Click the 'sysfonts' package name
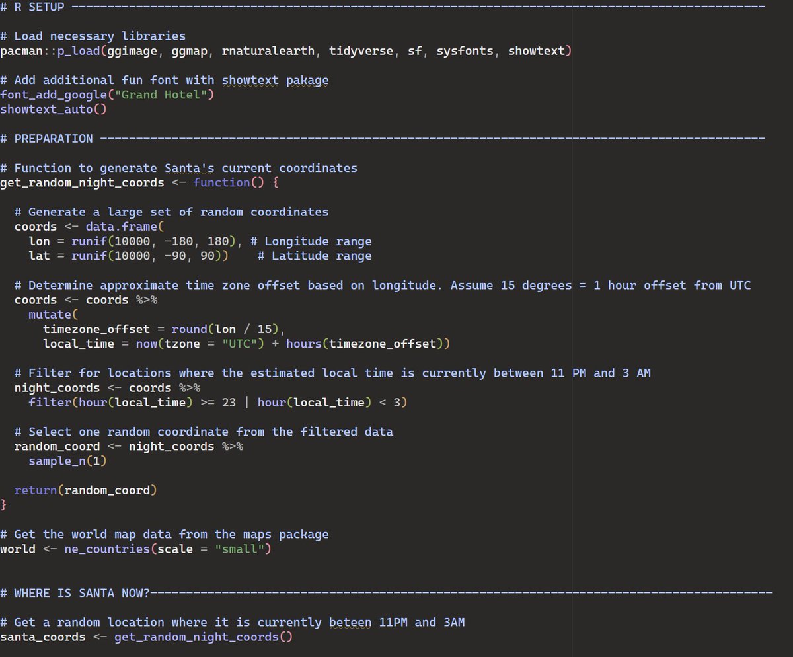 tap(465, 51)
